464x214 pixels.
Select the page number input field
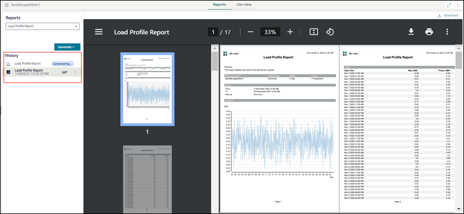pyautogui.click(x=213, y=32)
